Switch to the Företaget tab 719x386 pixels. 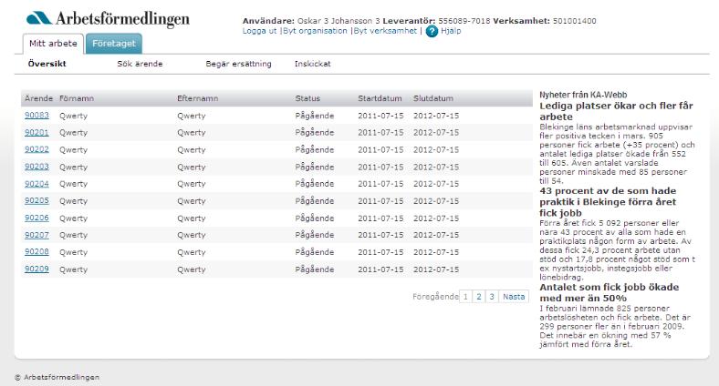[114, 44]
